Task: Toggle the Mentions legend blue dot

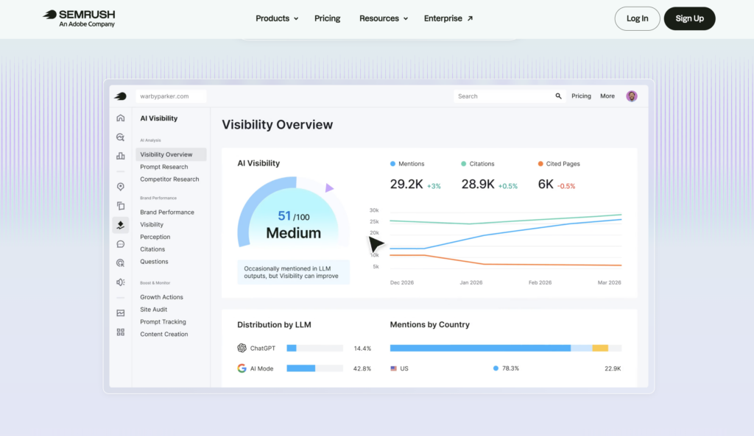Action: coord(392,164)
